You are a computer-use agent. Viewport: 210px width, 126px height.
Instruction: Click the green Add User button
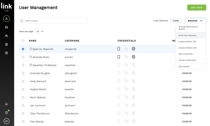197,8
